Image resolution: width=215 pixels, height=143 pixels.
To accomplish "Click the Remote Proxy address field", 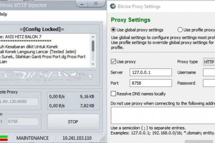I will pos(19,102).
